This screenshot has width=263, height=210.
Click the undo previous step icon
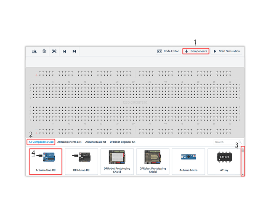[64, 51]
